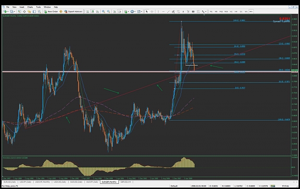
Task: Select the Equidistant Channel tool
Action: click(173, 11)
